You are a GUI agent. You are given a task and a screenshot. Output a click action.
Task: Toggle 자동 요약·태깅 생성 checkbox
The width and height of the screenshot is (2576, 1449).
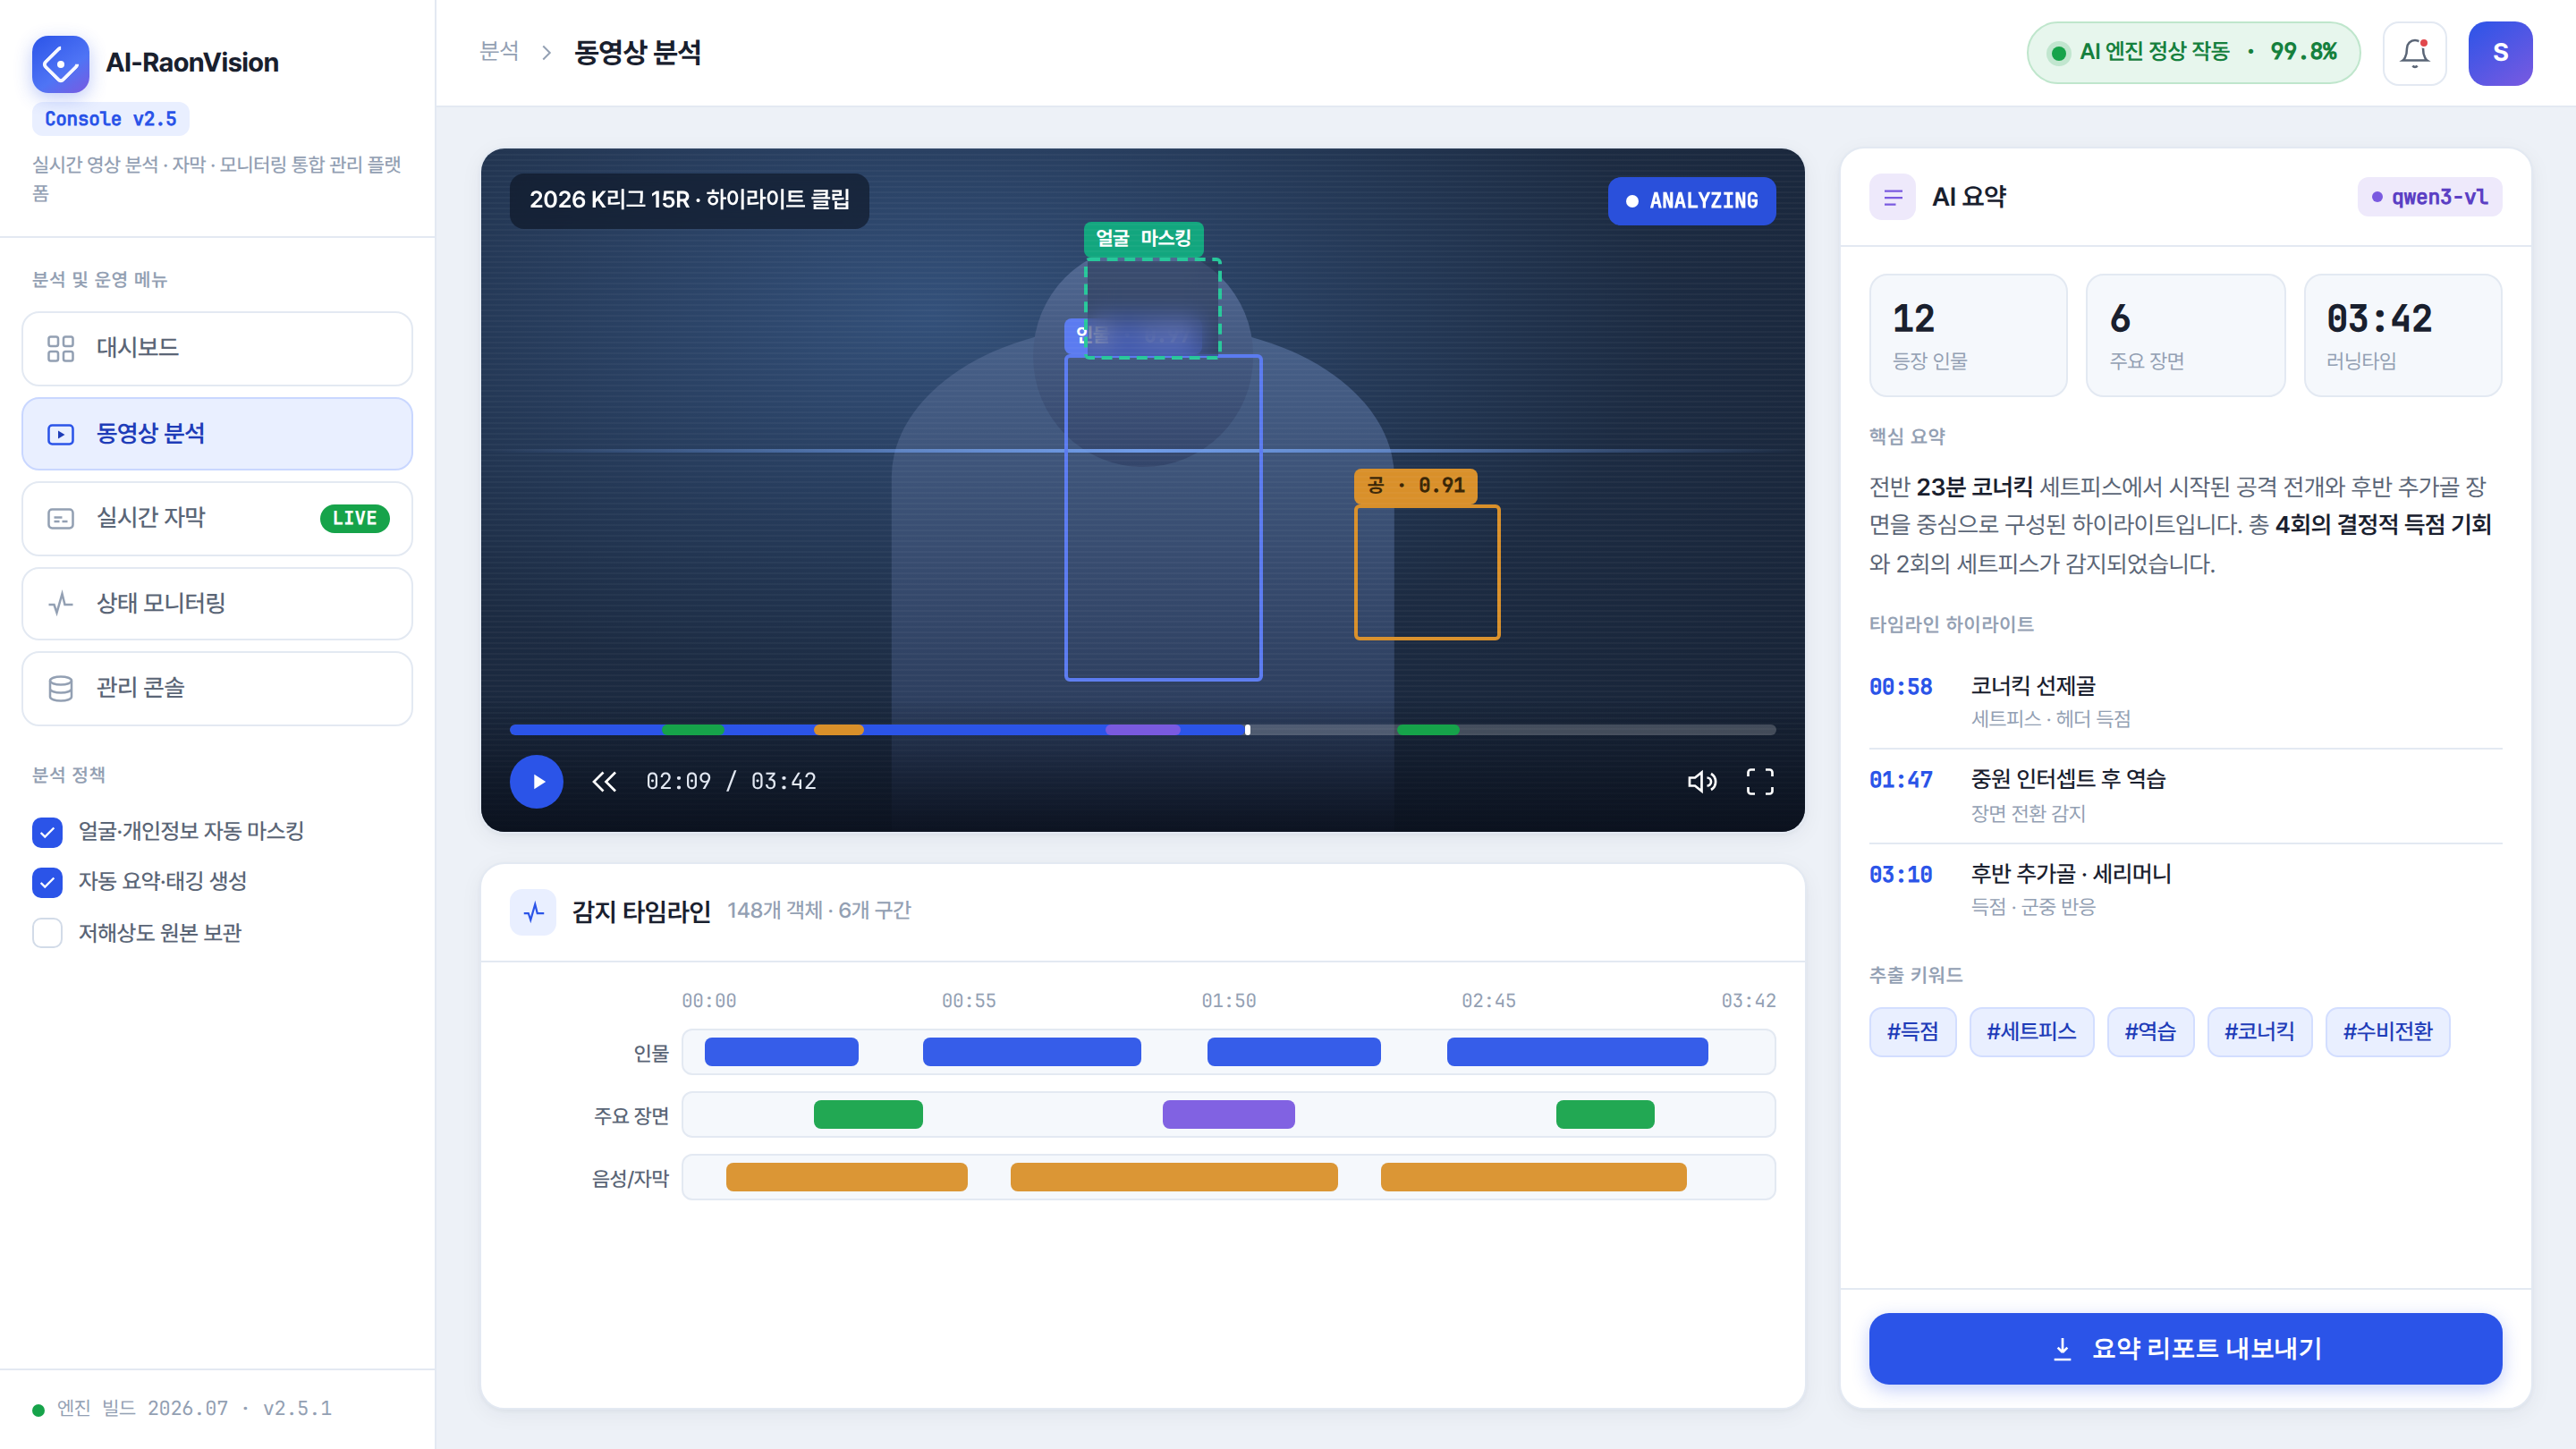click(x=47, y=882)
